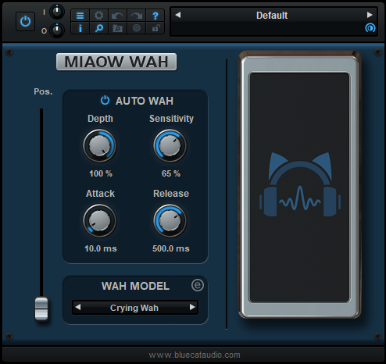Click the target circle icon in toolbar

tap(136, 28)
